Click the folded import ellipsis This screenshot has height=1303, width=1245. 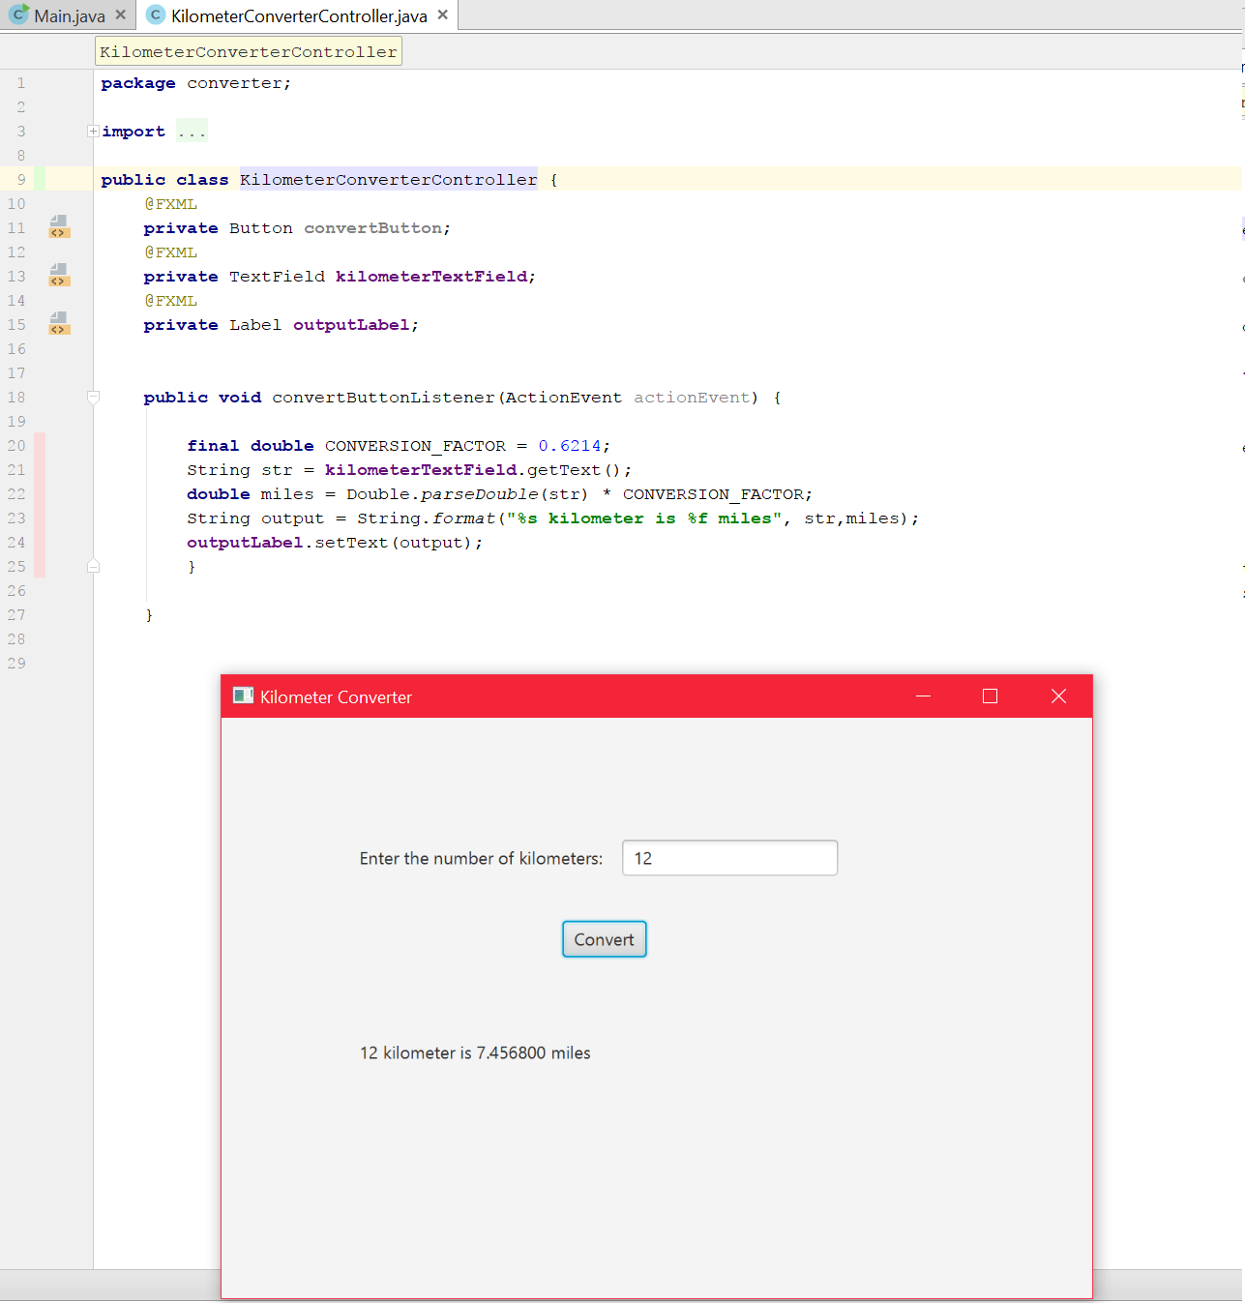192,132
